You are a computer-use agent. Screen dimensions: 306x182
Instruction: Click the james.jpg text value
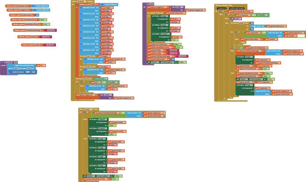coord(106,11)
